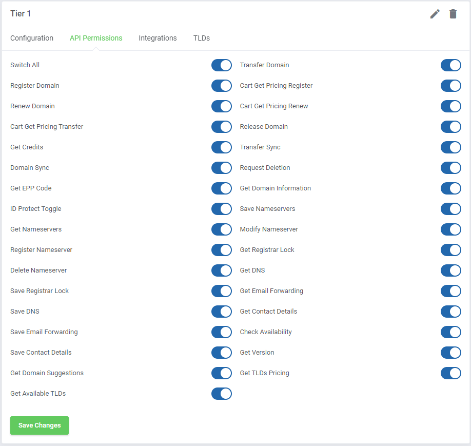Toggle Cart Get Pricing Renew switch
The height and width of the screenshot is (446, 471).
coord(451,106)
